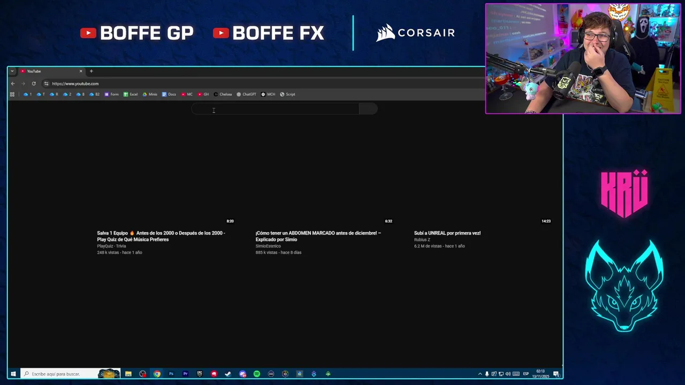This screenshot has width=685, height=385.
Task: Go back with the browser back arrow
Action: (x=13, y=83)
